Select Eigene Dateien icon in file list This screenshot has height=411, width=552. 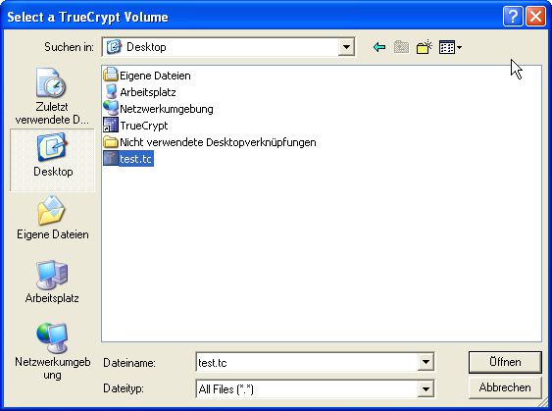coord(111,75)
